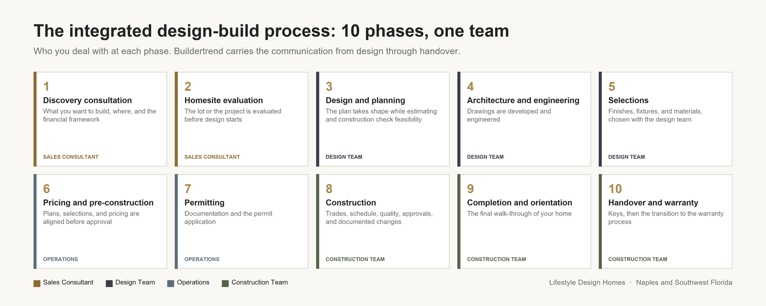Screen dimensions: 766x306
Task: Click 'SALES CONSULTANT' tag on Homesite evaluation card
Action: (212, 157)
